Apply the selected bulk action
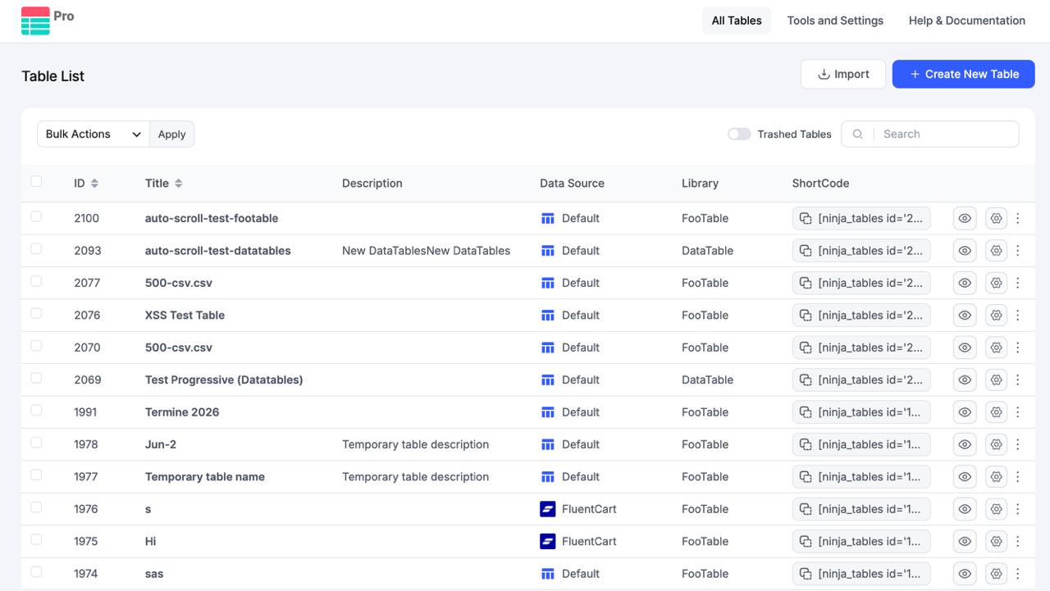 (172, 134)
